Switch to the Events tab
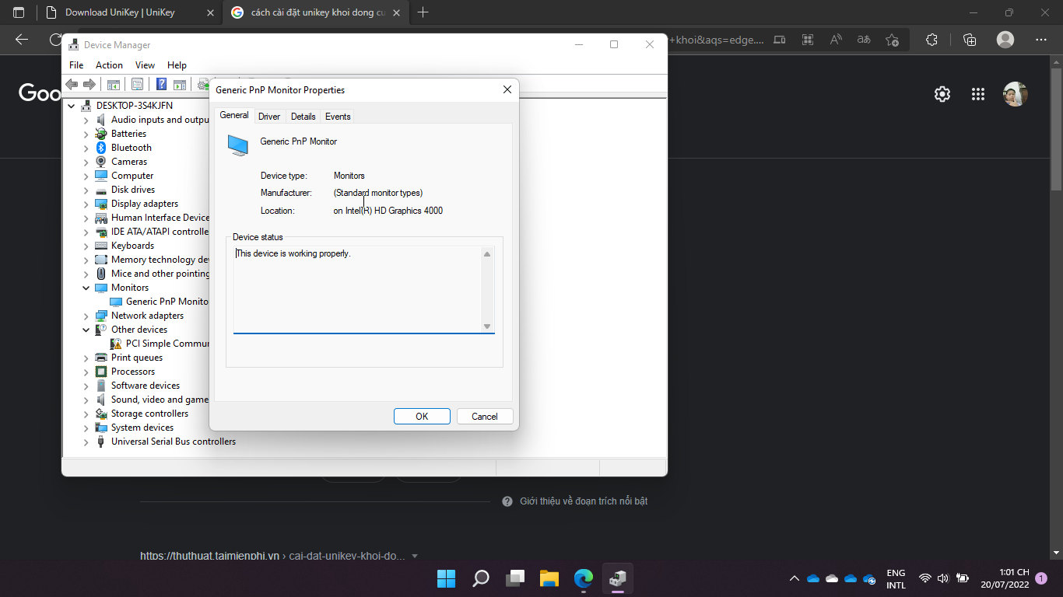This screenshot has width=1063, height=597. click(x=338, y=117)
